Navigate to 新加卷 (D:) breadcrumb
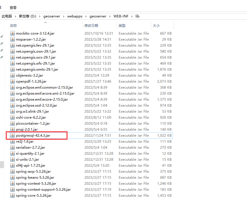The image size is (247, 207). click(28, 16)
